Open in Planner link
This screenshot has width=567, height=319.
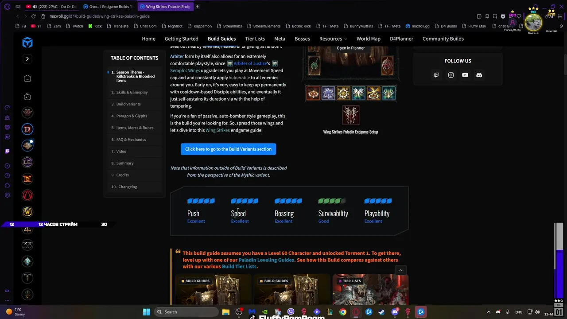[350, 48]
